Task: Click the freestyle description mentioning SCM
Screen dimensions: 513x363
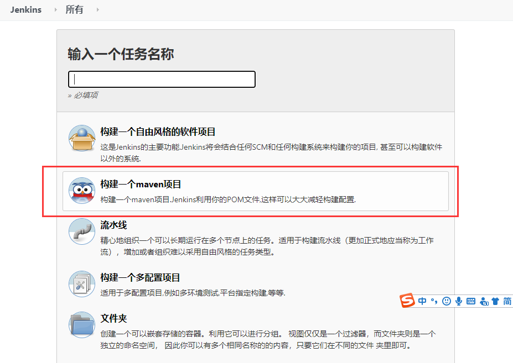Action: [x=271, y=152]
